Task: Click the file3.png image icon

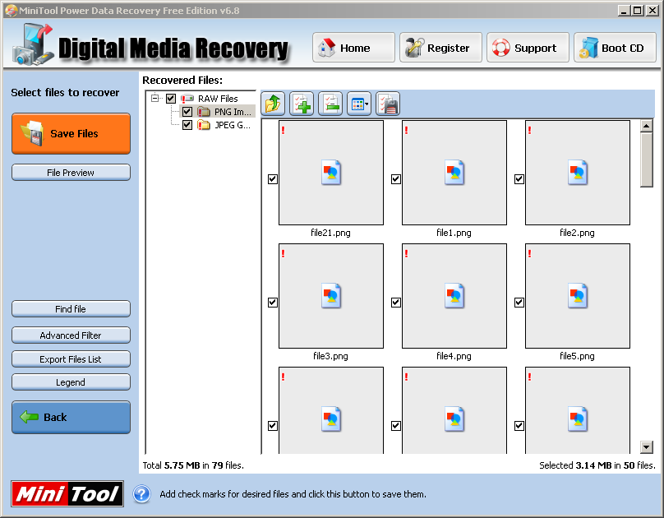Action: tap(330, 296)
